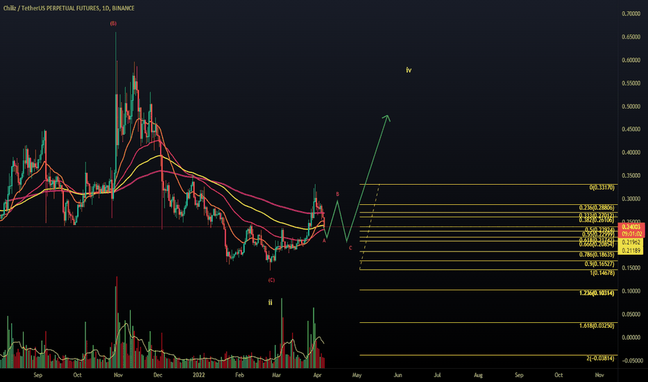Viewport: 648px width, 382px height.
Task: Select the Fibonacci label 0.236(0.28806)
Action: 597,208
